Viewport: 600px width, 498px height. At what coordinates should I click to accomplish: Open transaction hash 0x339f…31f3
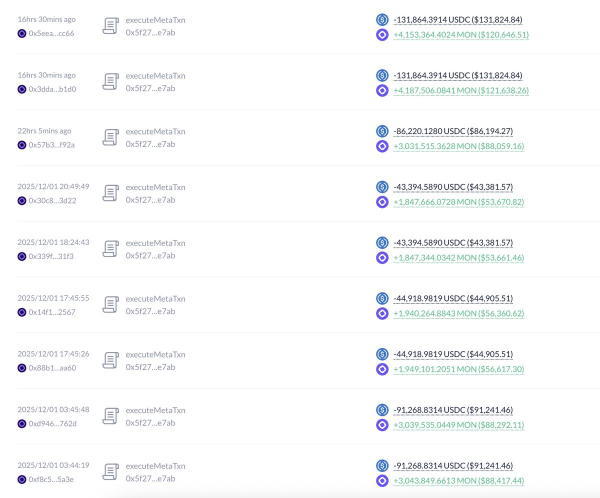pos(51,256)
